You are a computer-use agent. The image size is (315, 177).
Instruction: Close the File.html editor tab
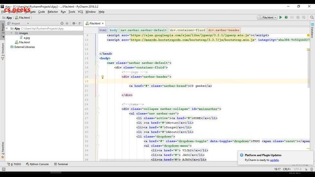103,24
